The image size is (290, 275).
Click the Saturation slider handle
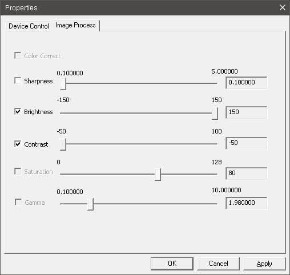tap(158, 175)
